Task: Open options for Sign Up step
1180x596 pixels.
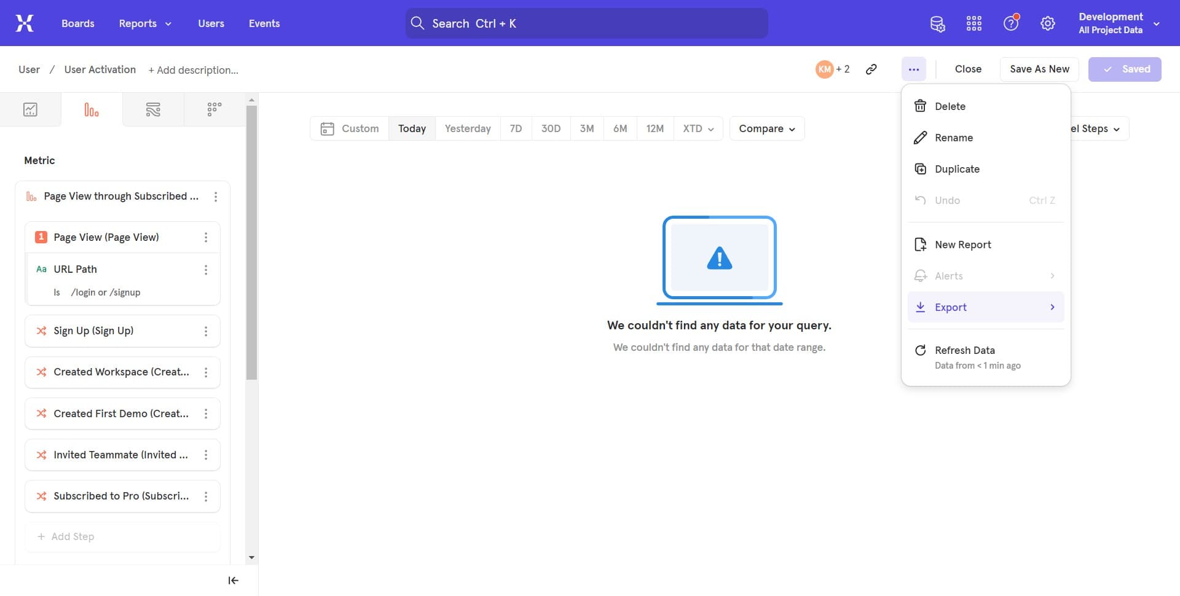Action: coord(206,331)
